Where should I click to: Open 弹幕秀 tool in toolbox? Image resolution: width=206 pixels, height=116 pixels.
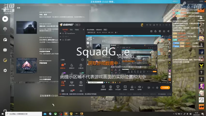tap(81, 84)
